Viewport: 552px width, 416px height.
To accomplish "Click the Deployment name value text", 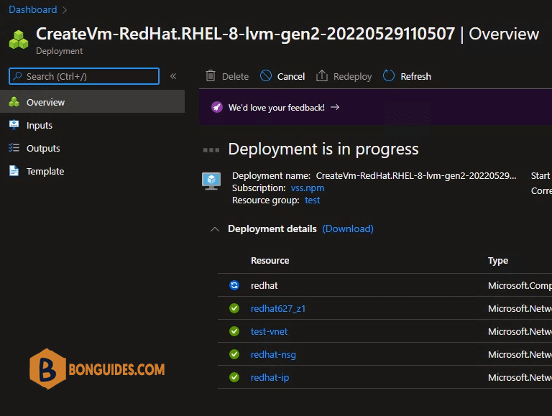I will pyautogui.click(x=415, y=175).
